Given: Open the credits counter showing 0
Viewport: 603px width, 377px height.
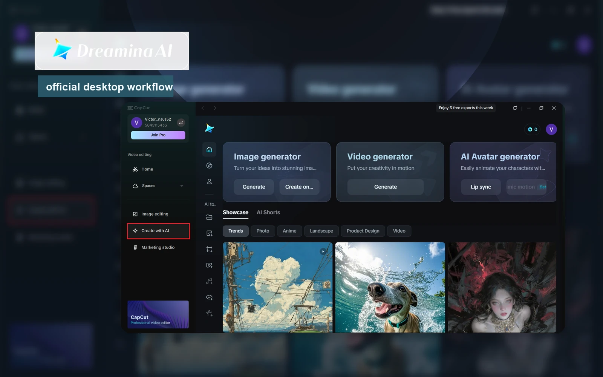Looking at the screenshot, I should click(x=533, y=129).
